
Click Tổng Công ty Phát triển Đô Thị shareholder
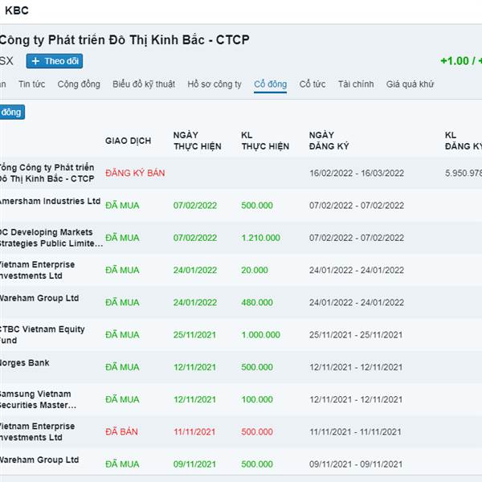click(x=47, y=173)
